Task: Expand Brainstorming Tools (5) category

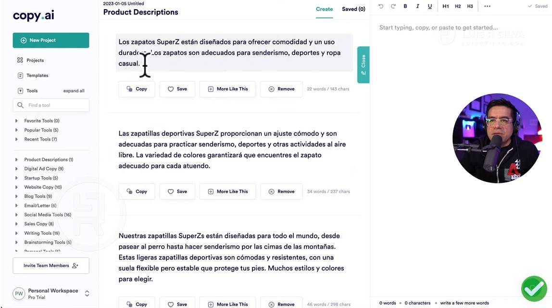Action: coord(43,243)
